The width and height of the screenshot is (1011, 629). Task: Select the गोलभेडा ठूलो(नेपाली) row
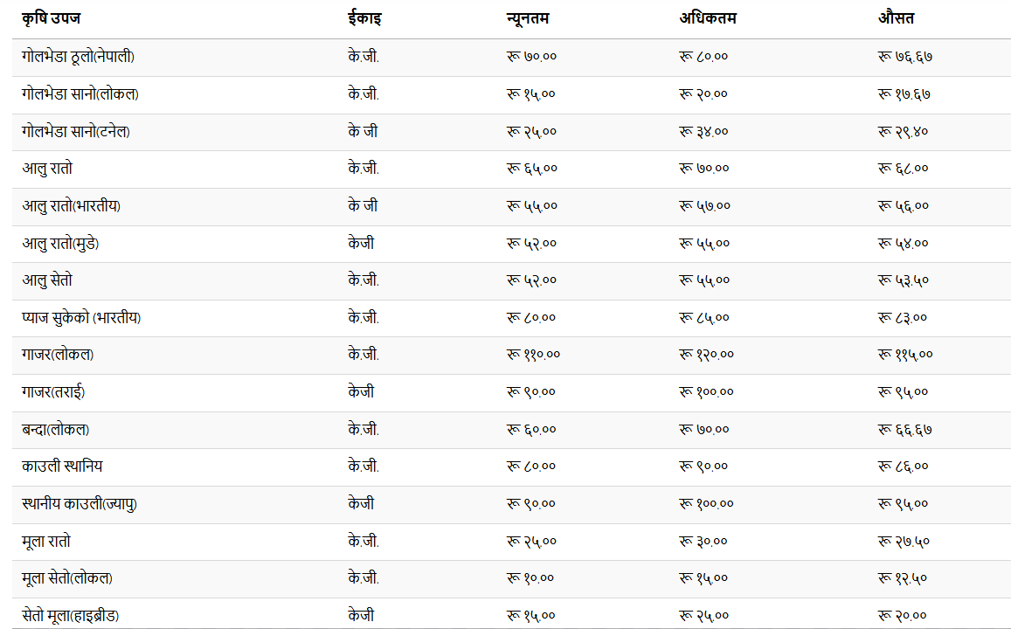[x=511, y=58]
